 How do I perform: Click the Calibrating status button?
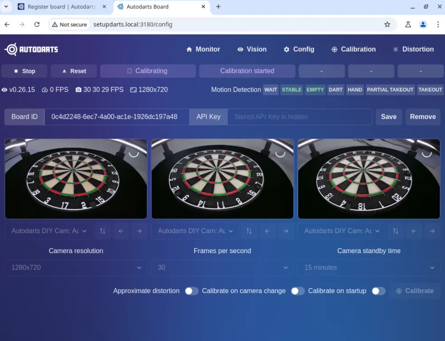pos(148,71)
